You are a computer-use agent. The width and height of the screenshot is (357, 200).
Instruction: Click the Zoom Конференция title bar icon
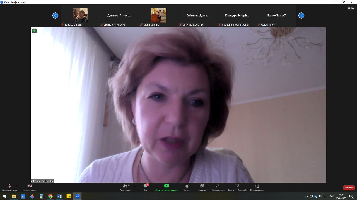tap(2, 2)
